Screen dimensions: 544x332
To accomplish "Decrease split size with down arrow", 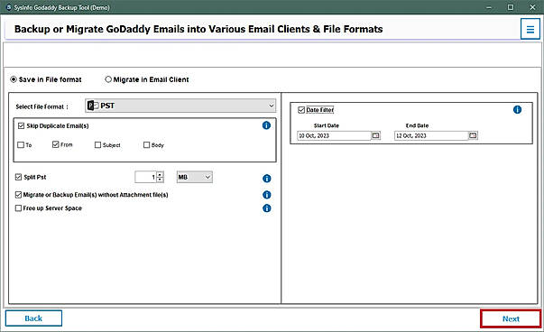I will click(x=160, y=180).
